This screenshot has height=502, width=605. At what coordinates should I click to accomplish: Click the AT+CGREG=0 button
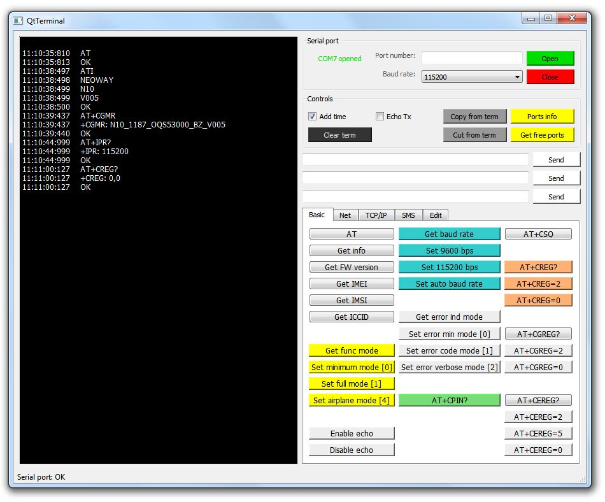pyautogui.click(x=539, y=368)
